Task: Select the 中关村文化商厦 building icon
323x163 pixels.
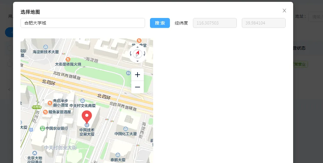Action: [x=82, y=101]
